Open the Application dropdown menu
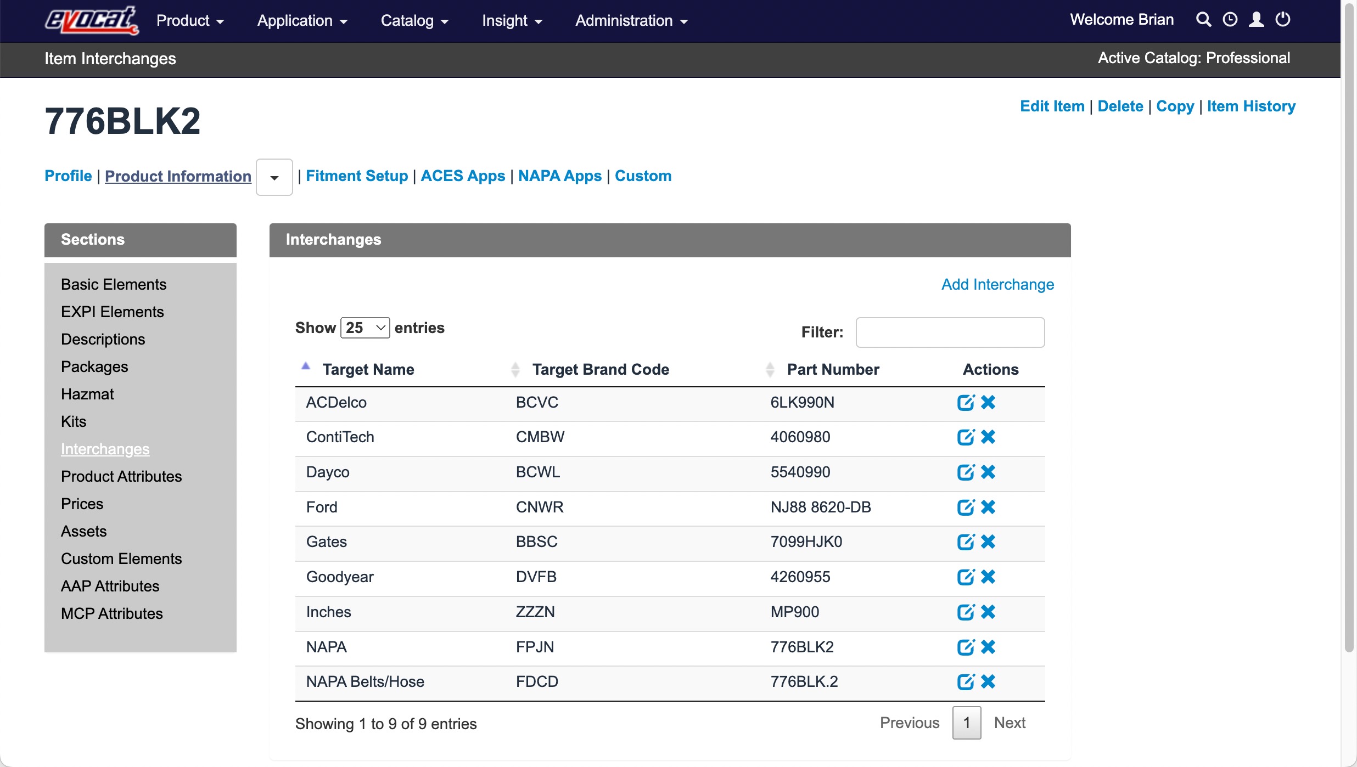 pos(302,21)
